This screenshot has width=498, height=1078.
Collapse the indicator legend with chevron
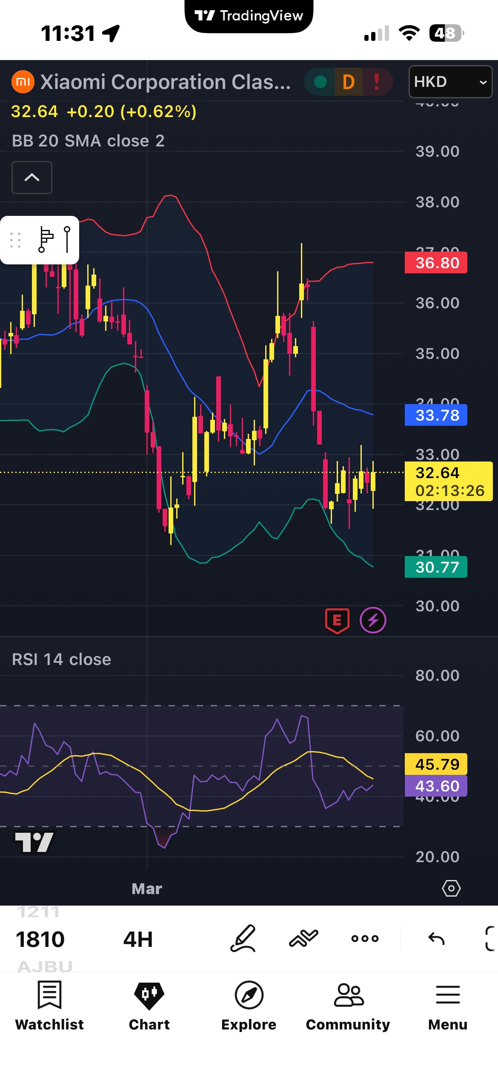(x=32, y=178)
